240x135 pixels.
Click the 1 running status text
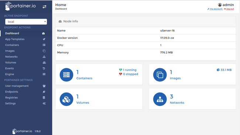point(130,70)
